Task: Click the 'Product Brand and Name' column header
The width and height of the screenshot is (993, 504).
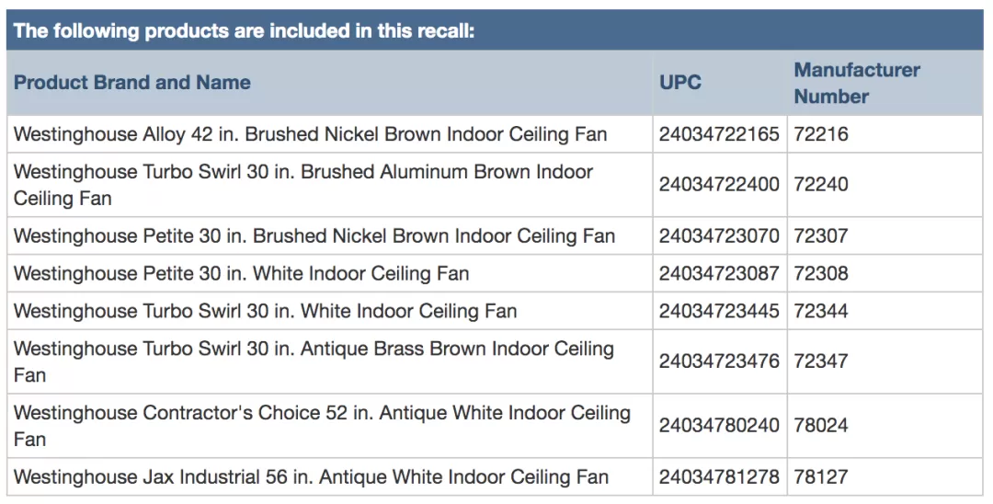Action: coord(132,82)
